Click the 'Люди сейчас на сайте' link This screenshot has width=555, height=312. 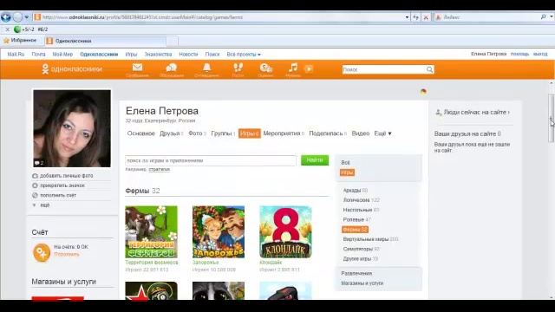[x=476, y=113]
